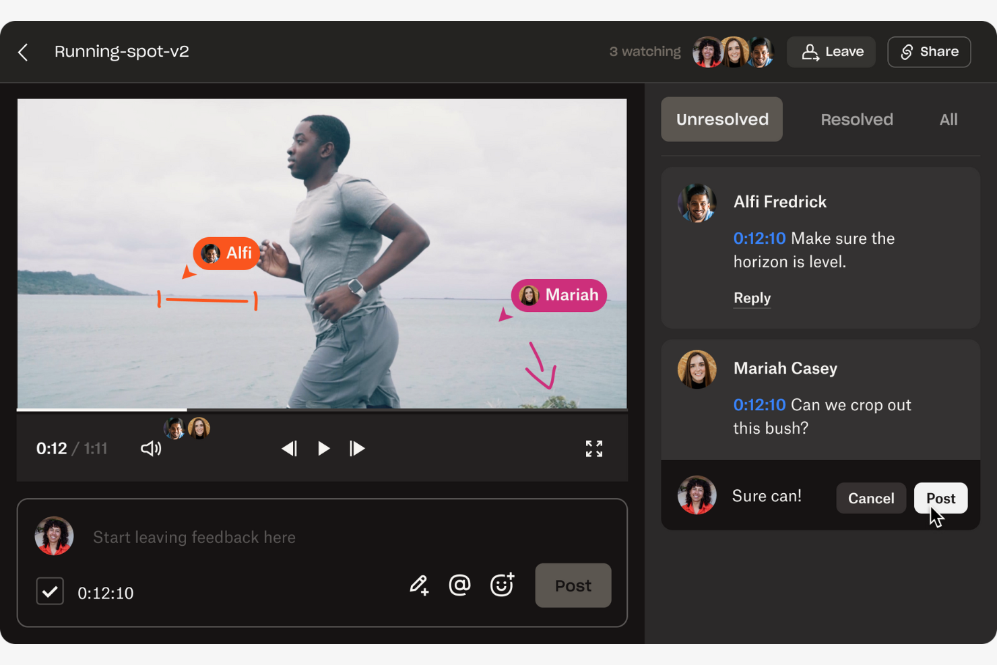Image resolution: width=997 pixels, height=665 pixels.
Task: Share the Running-spot-v2 review
Action: (x=929, y=51)
